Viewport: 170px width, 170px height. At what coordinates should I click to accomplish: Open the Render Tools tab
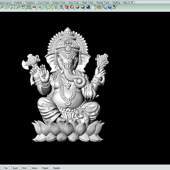103,3
